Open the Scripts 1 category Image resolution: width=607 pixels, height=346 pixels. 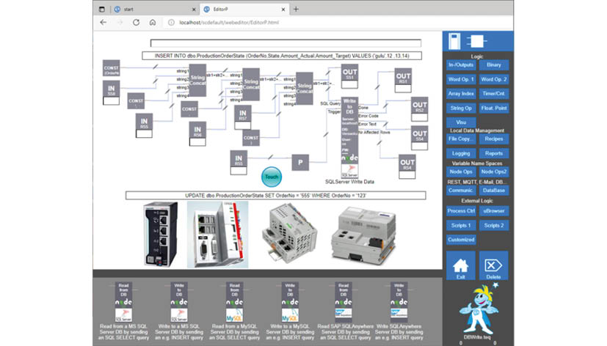[x=461, y=225]
